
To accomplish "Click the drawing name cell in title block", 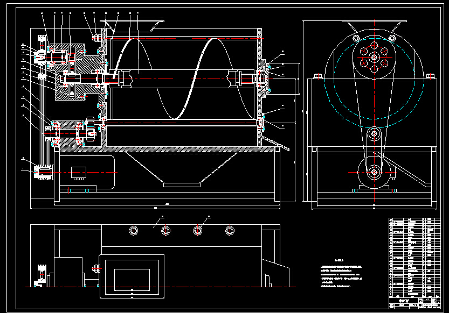I will tap(403, 301).
